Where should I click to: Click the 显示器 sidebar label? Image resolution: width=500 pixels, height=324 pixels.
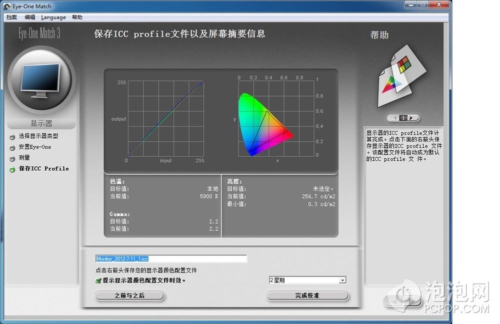click(x=41, y=123)
